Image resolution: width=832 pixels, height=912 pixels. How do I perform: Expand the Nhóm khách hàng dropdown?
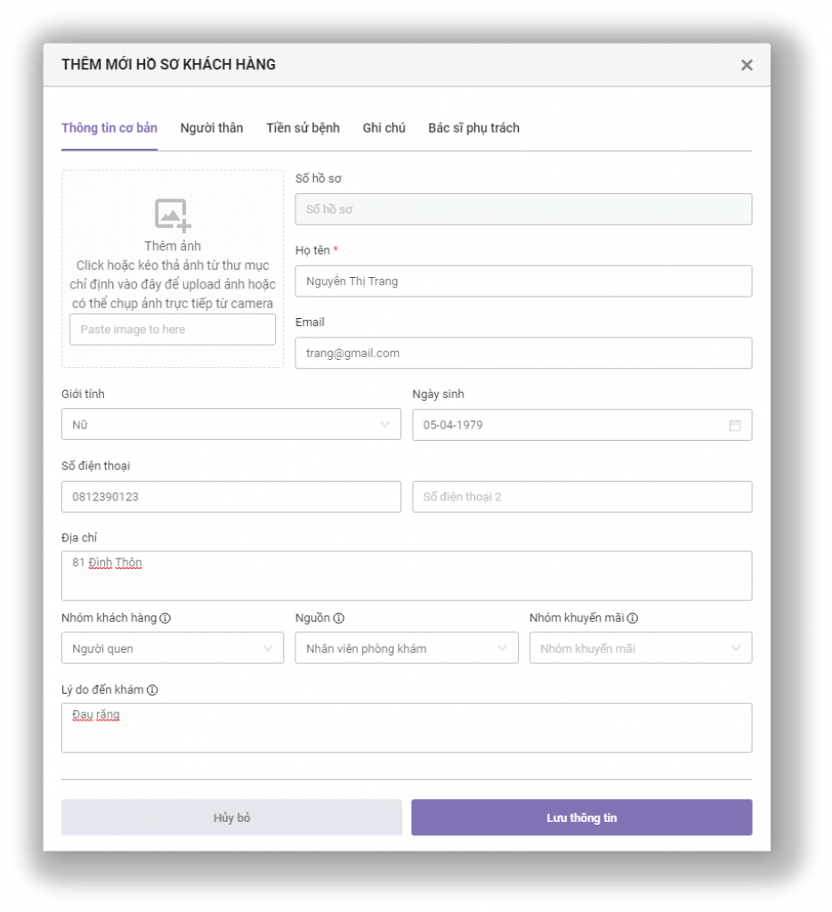pos(173,648)
